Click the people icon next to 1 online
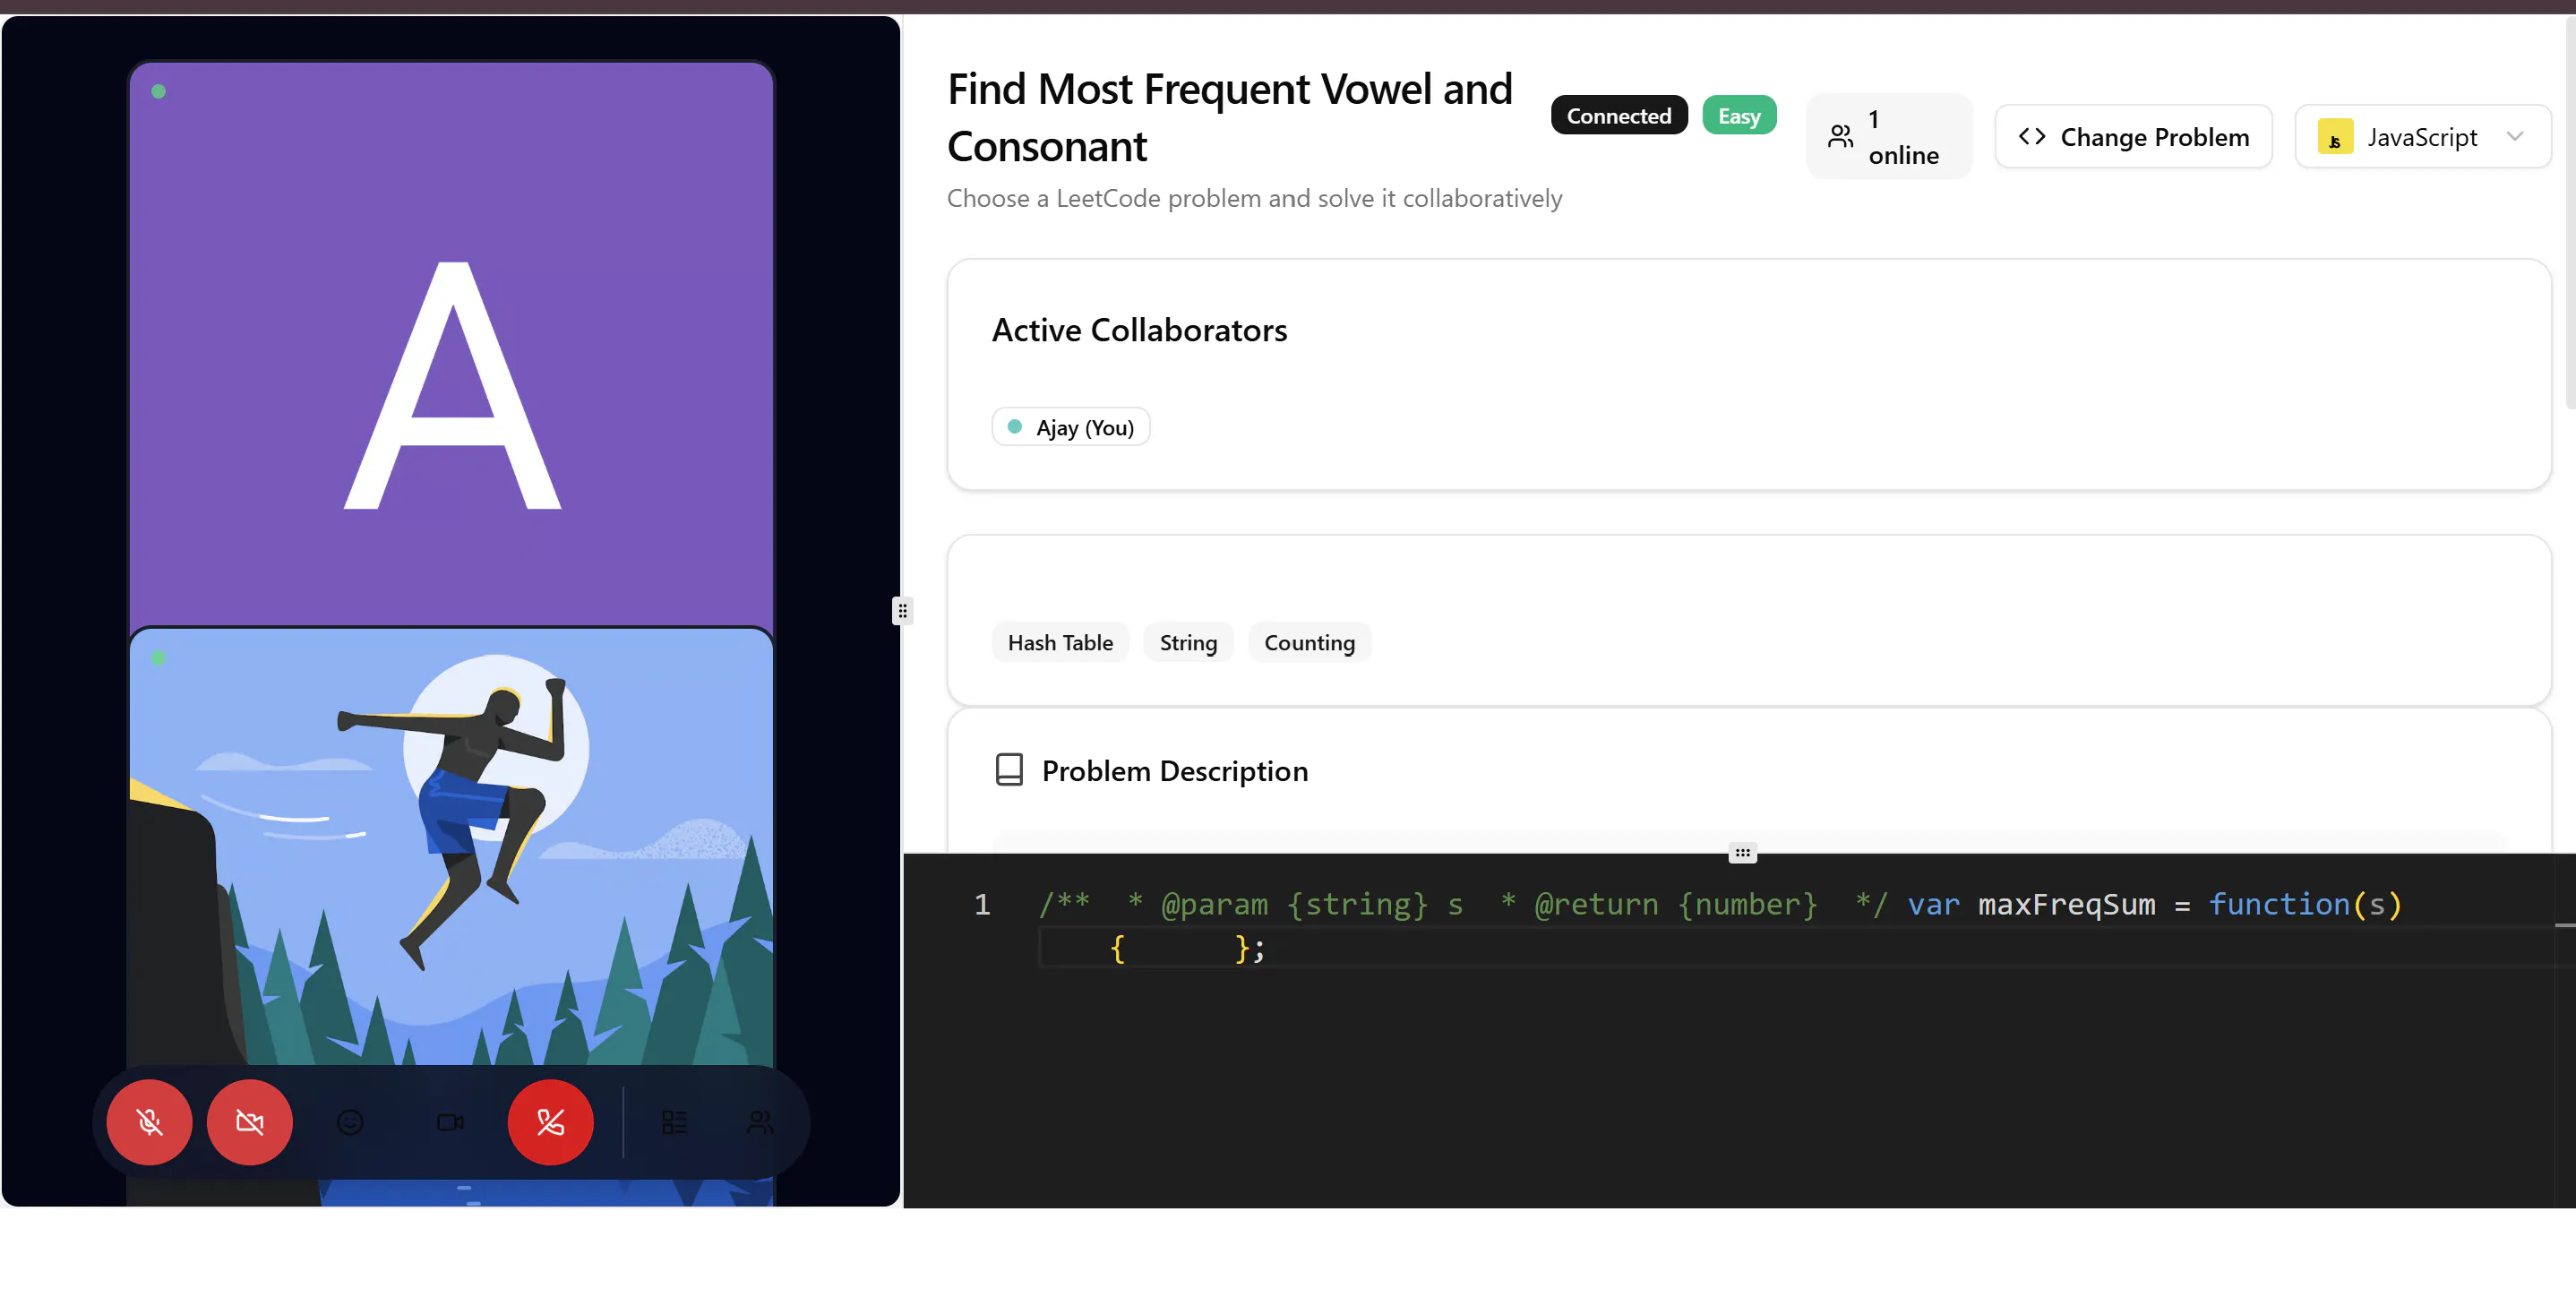 click(x=1840, y=137)
